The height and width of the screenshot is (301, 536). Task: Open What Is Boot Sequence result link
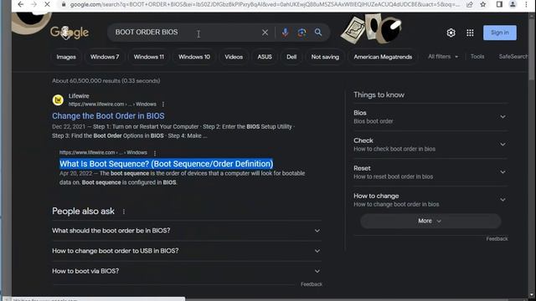click(166, 164)
